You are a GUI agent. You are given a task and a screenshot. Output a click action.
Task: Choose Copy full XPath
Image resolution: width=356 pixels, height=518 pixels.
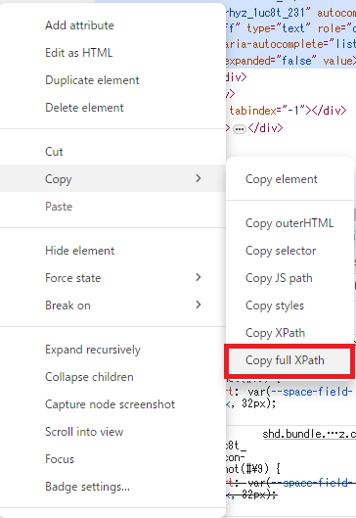click(285, 360)
